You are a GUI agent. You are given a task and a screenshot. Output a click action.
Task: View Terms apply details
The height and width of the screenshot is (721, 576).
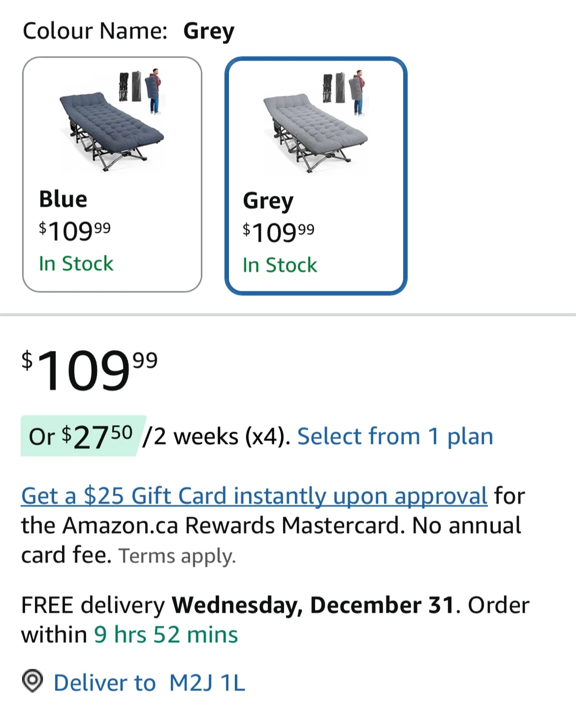tap(177, 556)
